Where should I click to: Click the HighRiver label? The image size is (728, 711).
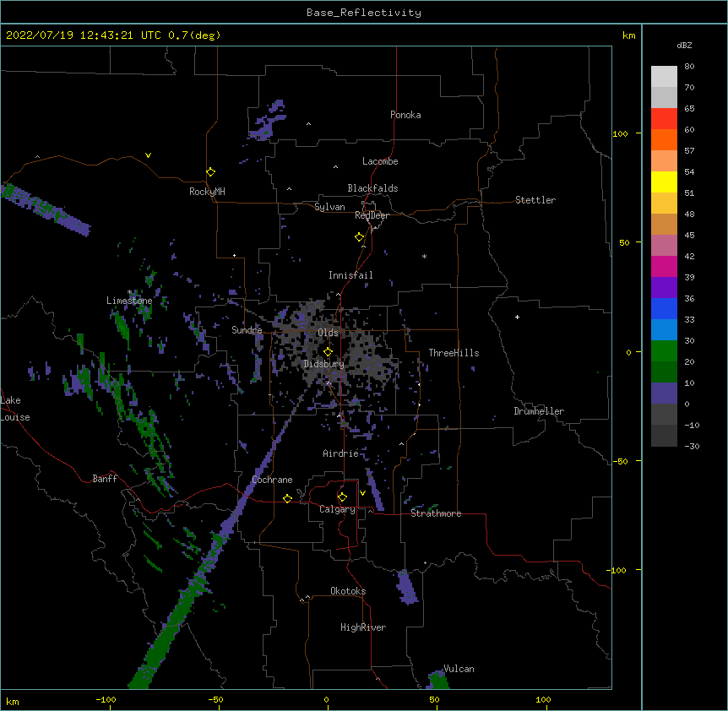pyautogui.click(x=363, y=627)
